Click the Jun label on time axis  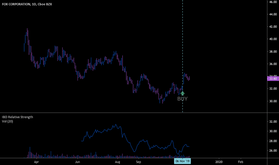click(78, 162)
